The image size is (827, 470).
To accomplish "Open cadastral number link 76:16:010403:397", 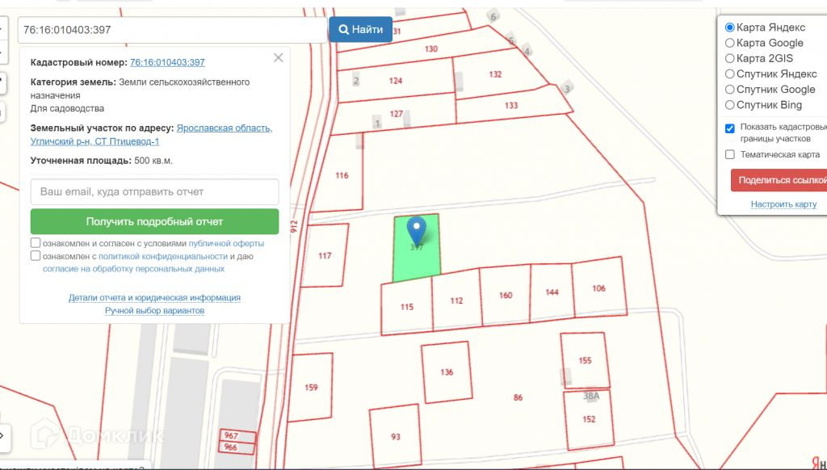I will [x=167, y=62].
